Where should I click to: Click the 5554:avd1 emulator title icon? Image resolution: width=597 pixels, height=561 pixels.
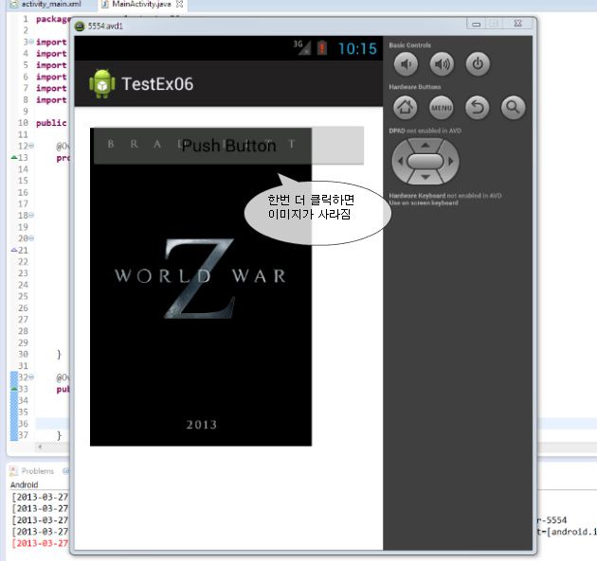pyautogui.click(x=80, y=26)
